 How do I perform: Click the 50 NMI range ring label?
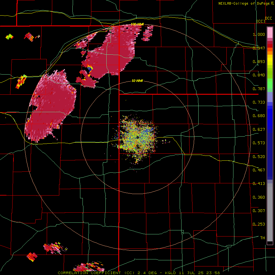pos(137,81)
